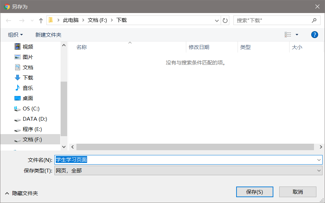Screen dimensions: 325x203
Task: Open 视频 in the navigation pane
Action: point(28,47)
